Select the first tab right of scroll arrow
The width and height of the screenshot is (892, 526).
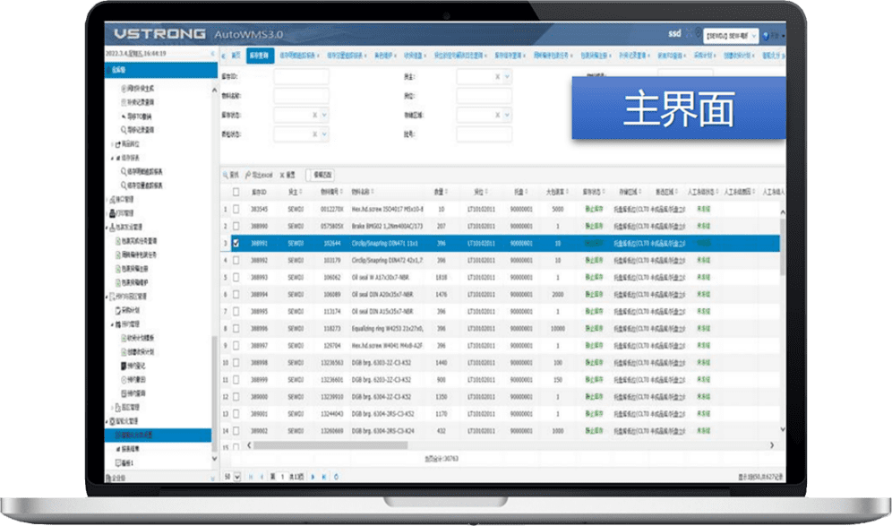pyautogui.click(x=236, y=55)
